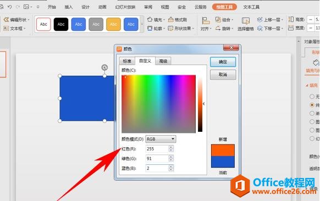This screenshot has height=201, width=320.
Task: Click the 轮廓 outline icon
Action: (150, 29)
